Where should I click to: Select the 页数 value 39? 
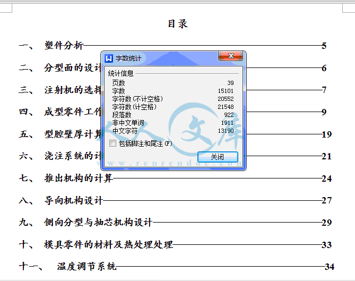click(230, 83)
